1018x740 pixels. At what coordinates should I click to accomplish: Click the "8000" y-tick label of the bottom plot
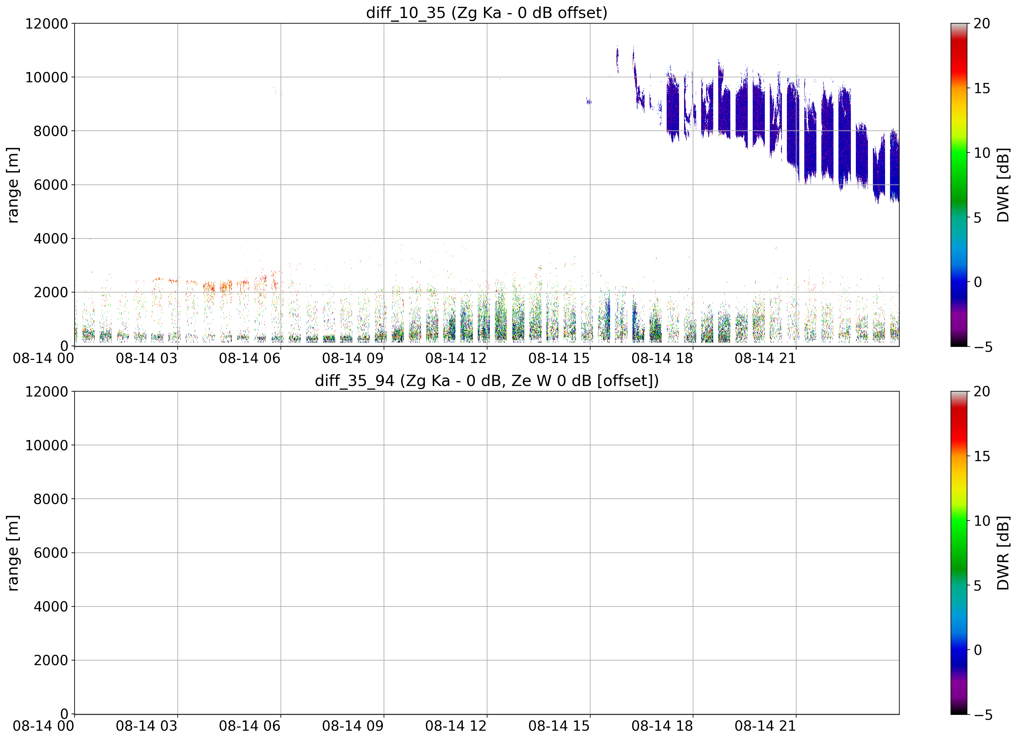coord(51,499)
